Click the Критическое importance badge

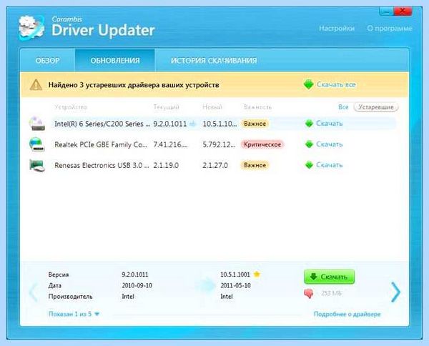click(x=262, y=144)
